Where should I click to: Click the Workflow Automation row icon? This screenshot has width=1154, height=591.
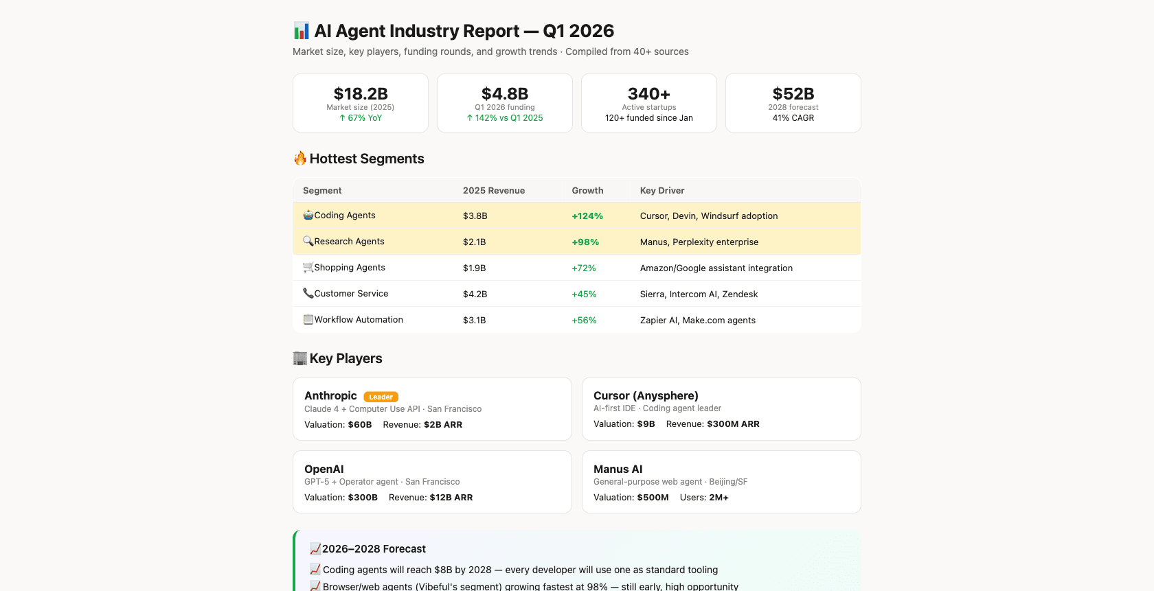point(308,319)
